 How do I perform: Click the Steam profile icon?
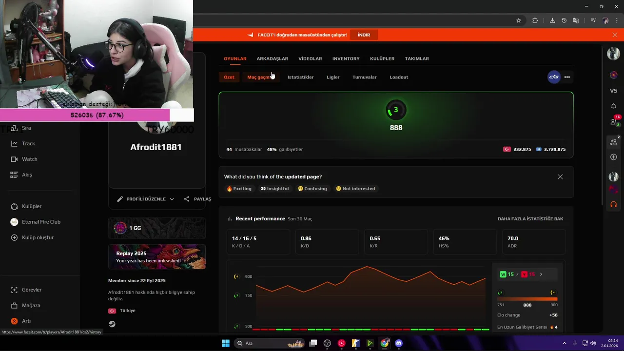112,324
